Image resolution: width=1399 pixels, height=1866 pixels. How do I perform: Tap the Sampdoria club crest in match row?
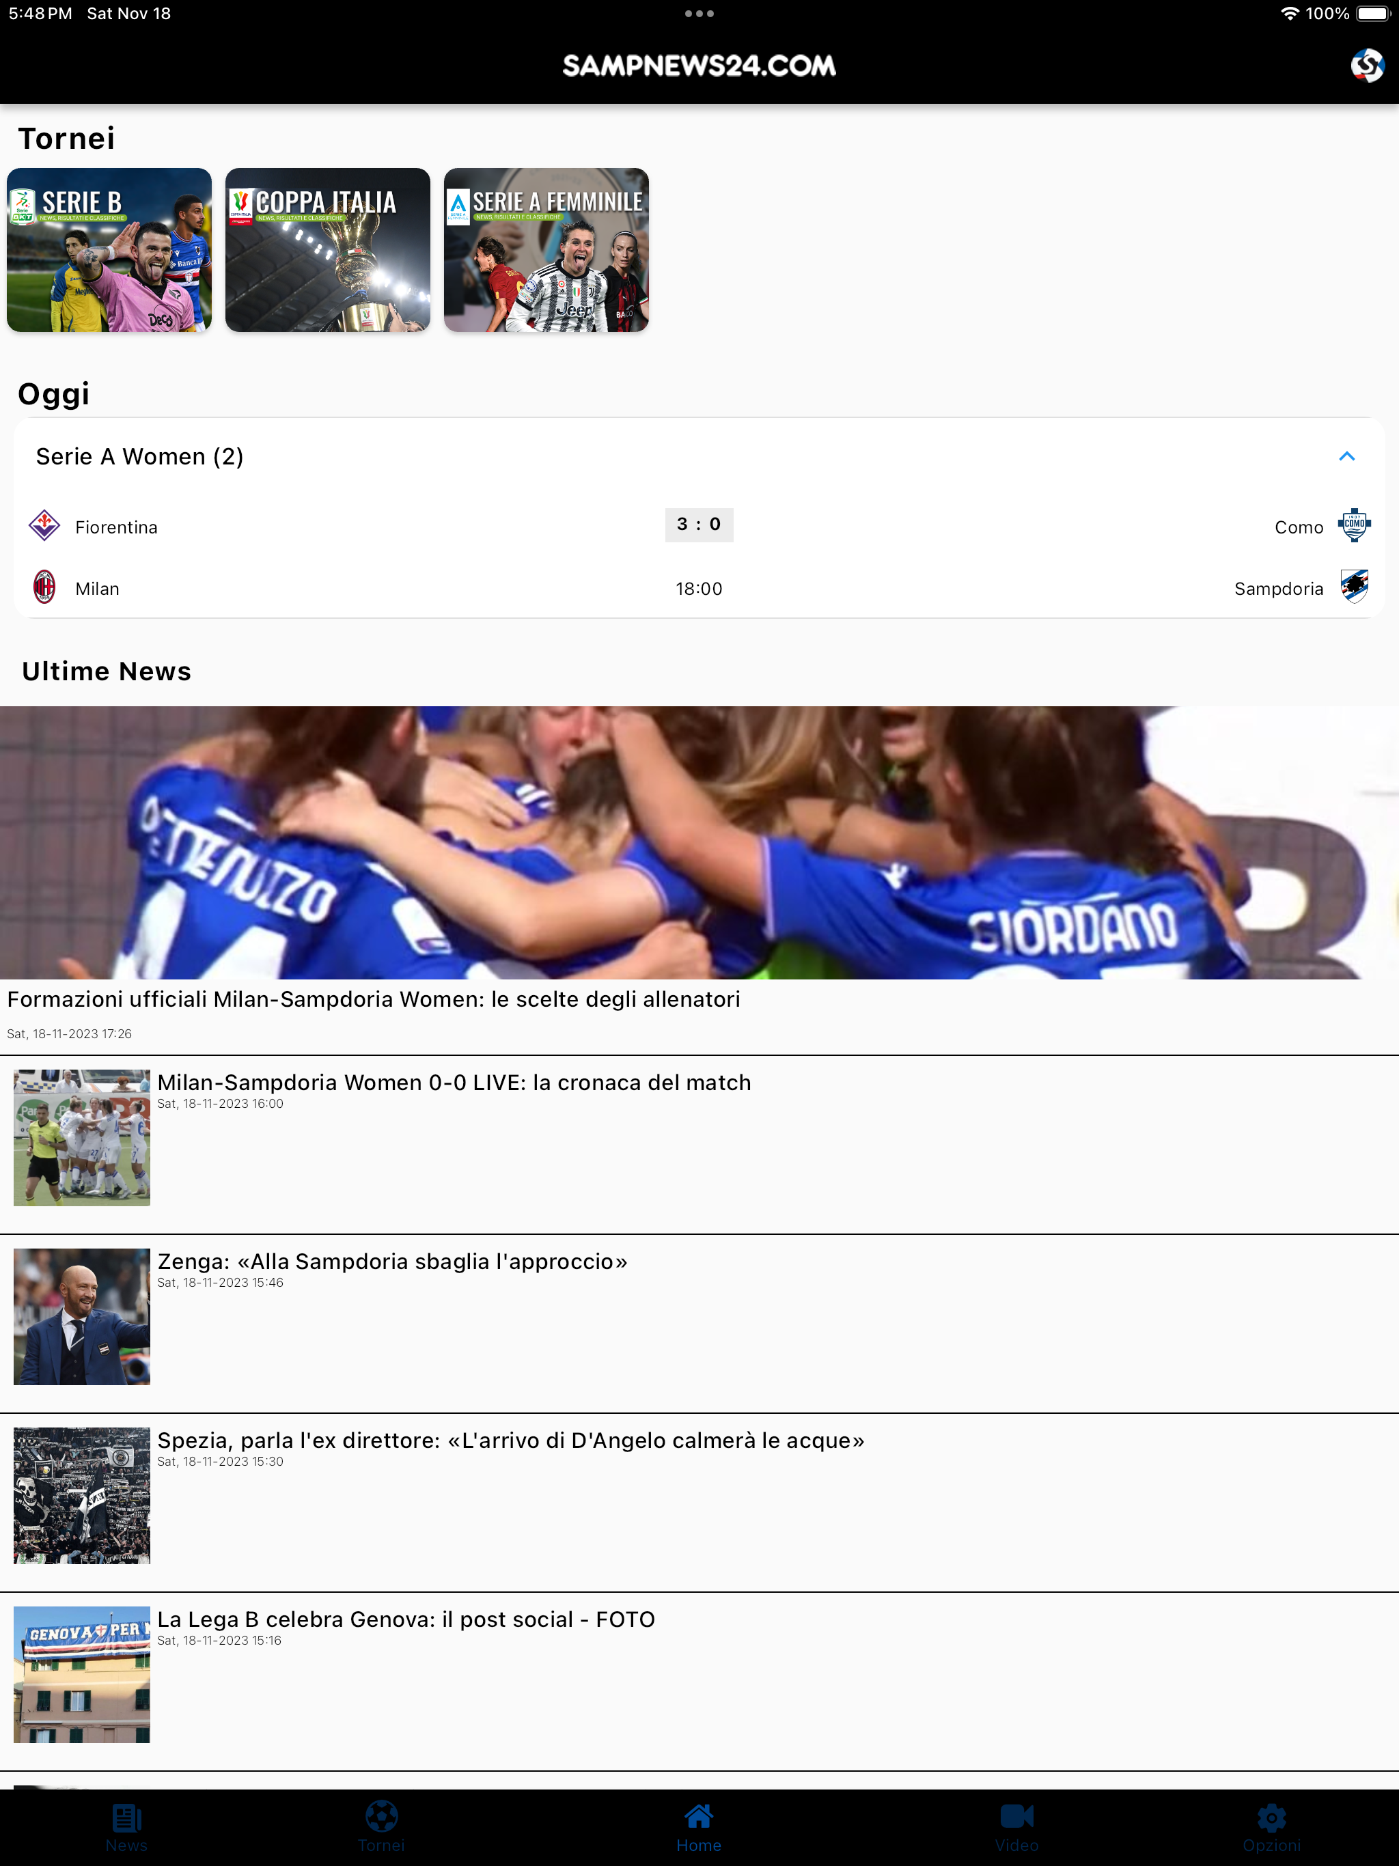[x=1355, y=587]
